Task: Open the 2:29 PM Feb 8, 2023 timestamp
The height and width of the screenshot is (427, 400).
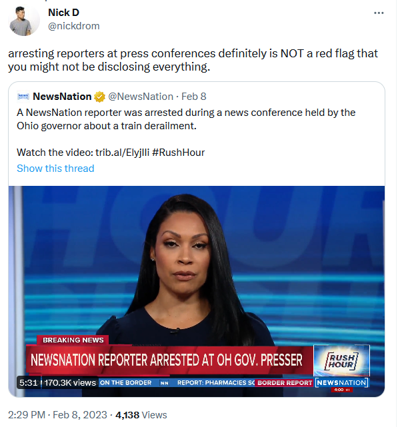Action: [57, 415]
